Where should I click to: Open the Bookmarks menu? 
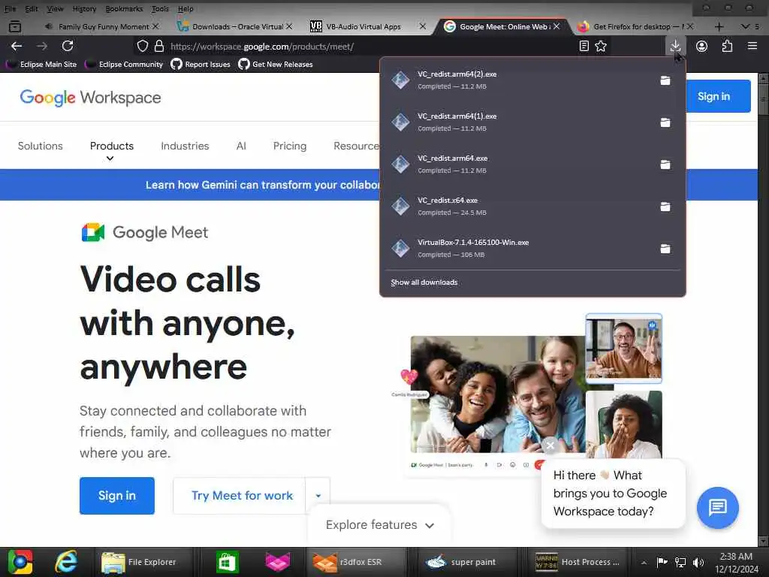pyautogui.click(x=124, y=8)
